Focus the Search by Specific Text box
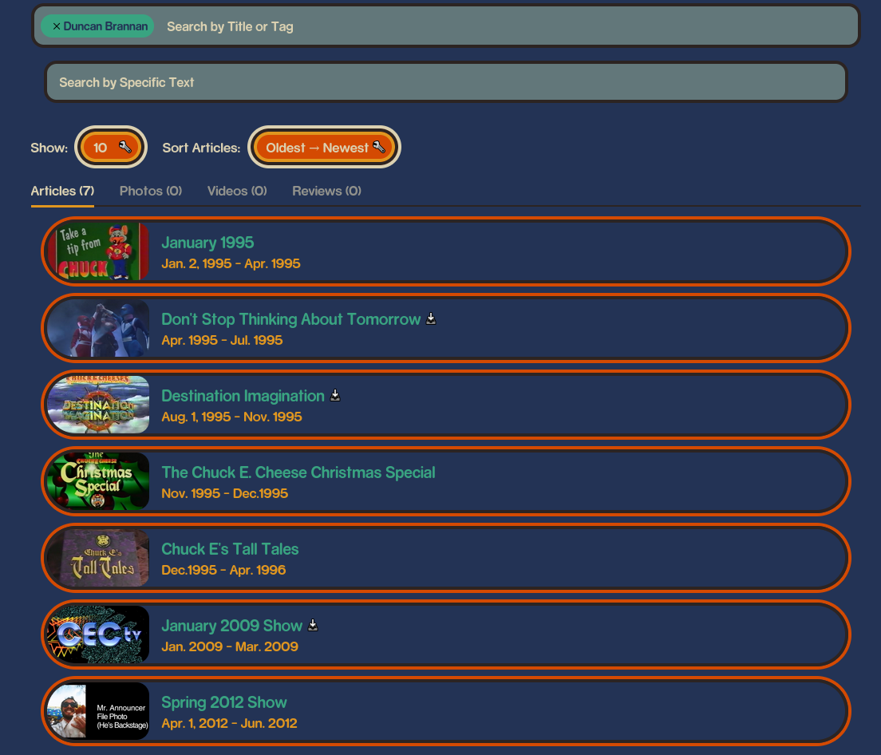 point(445,82)
